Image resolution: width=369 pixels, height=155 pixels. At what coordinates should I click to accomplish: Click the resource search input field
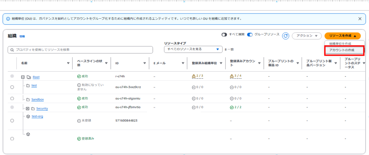(x=80, y=50)
